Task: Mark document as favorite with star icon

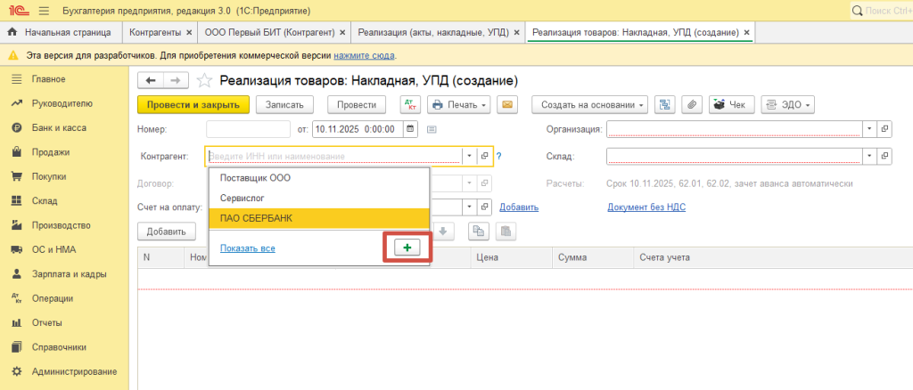Action: pyautogui.click(x=204, y=81)
